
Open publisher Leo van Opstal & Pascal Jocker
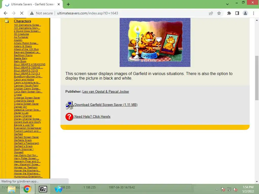point(106,91)
